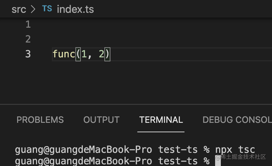Place cursor on the func identifier
The height and width of the screenshot is (166, 272).
tap(64, 54)
